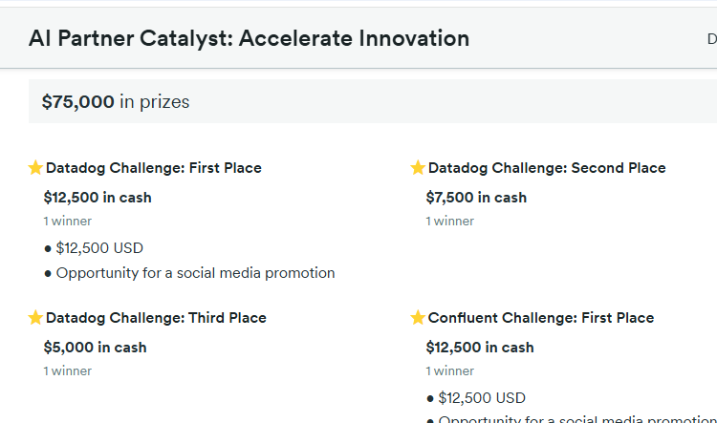Click Datadog Challenge: Third Place title

156,318
